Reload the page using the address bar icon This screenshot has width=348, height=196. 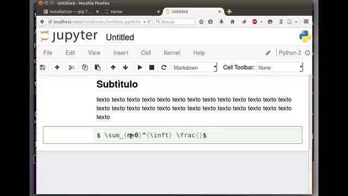tap(149, 22)
